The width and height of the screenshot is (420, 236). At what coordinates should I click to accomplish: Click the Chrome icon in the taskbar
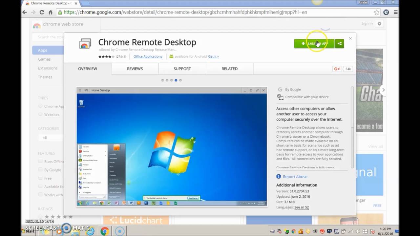pos(105,231)
